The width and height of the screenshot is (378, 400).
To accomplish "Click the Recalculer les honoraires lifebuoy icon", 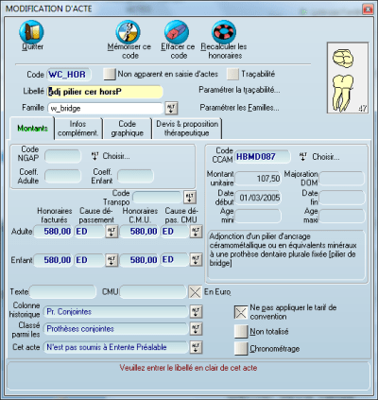I will [x=224, y=32].
